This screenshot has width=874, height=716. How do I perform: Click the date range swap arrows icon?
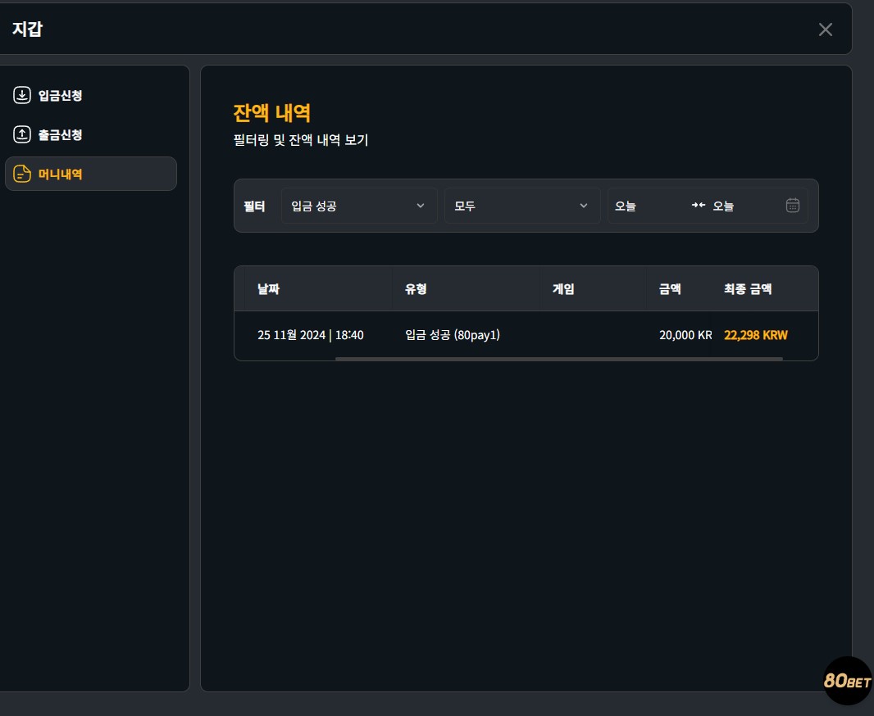click(x=699, y=206)
